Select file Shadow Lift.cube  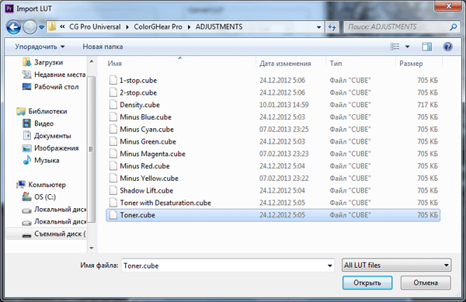coord(273,190)
